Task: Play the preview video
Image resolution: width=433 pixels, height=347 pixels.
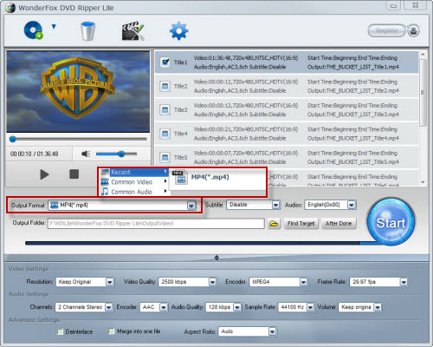Action: (x=44, y=174)
